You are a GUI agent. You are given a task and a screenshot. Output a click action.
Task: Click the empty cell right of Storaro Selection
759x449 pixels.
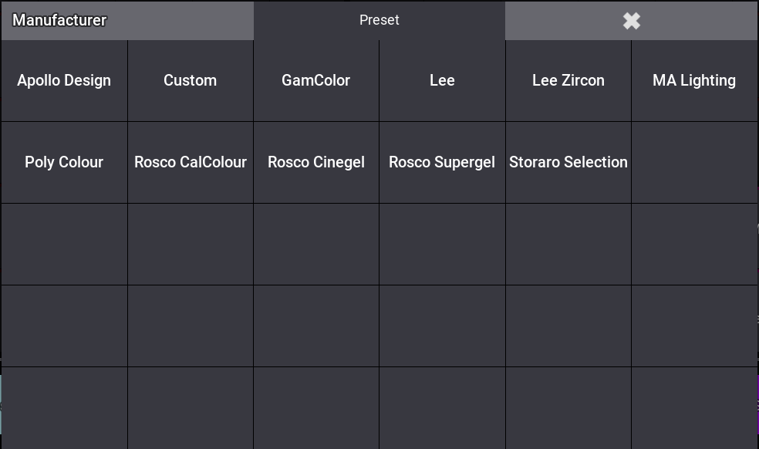pyautogui.click(x=693, y=163)
